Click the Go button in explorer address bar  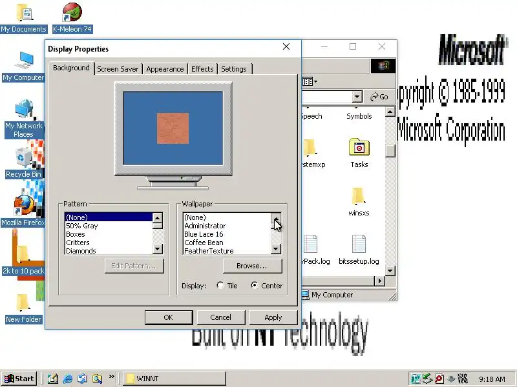379,97
